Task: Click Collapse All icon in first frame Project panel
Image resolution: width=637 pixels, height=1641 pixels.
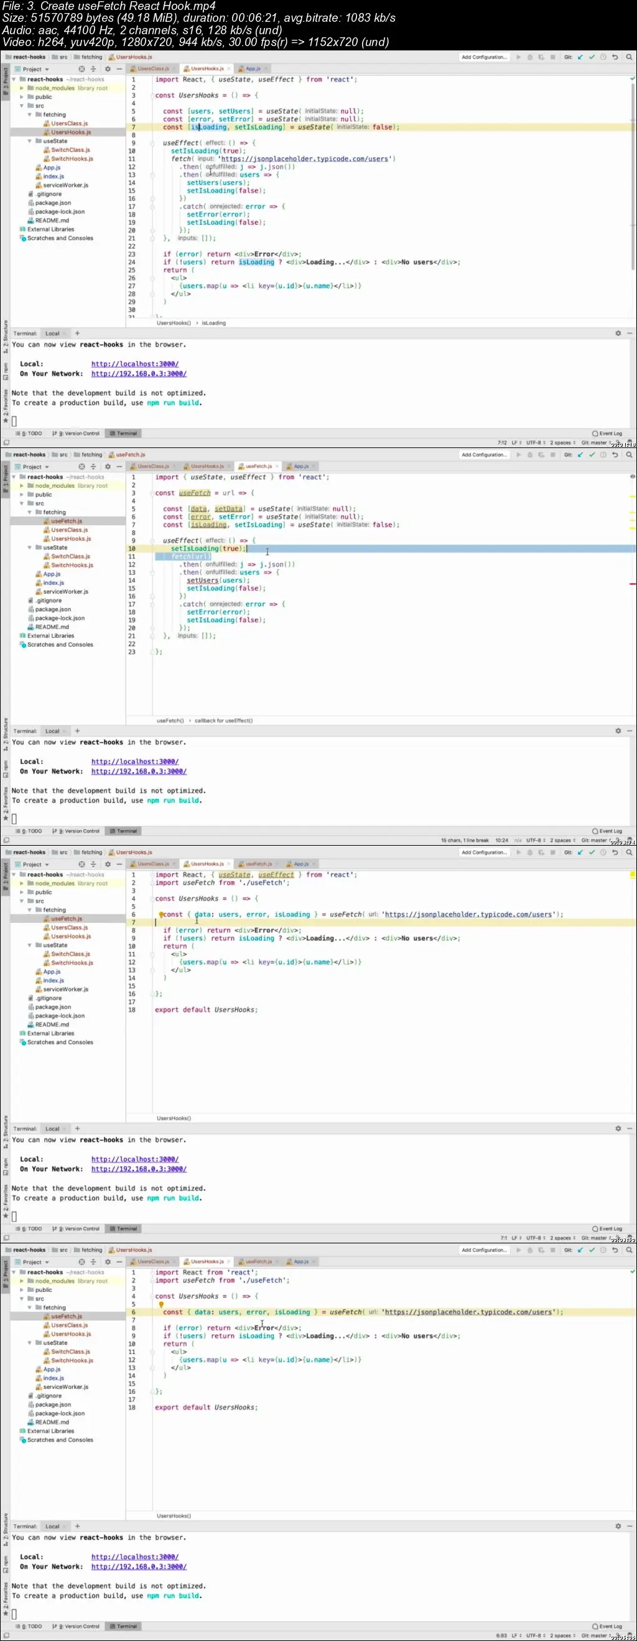Action: [93, 70]
